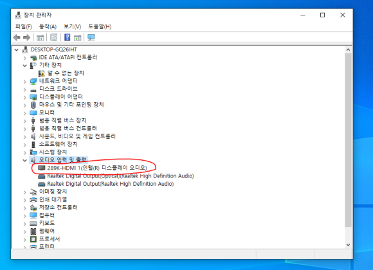Image resolution: width=373 pixels, height=270 pixels.
Task: Open the 보기(V) menu
Action: click(x=72, y=26)
